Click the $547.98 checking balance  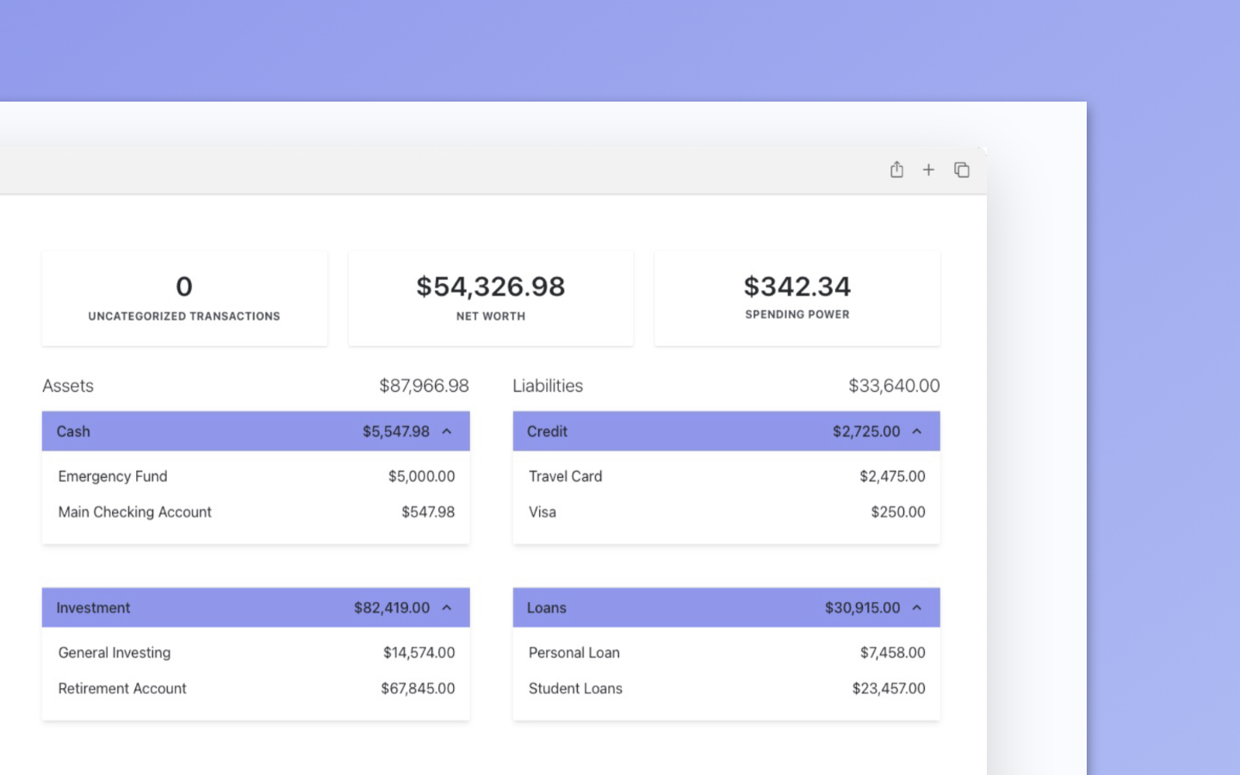pyautogui.click(x=428, y=512)
